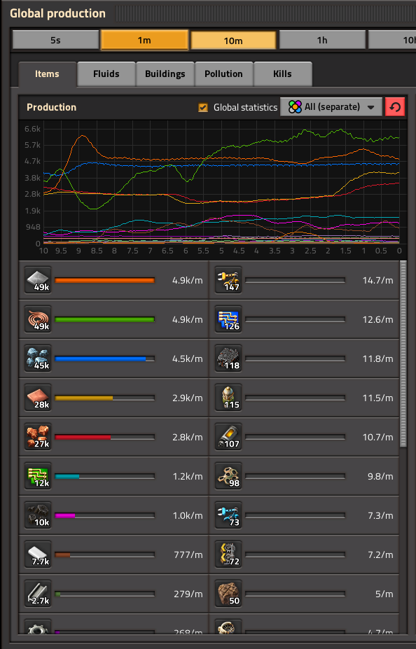Click the dropdown arrow beside All (separate)
This screenshot has width=416, height=649.
click(371, 107)
